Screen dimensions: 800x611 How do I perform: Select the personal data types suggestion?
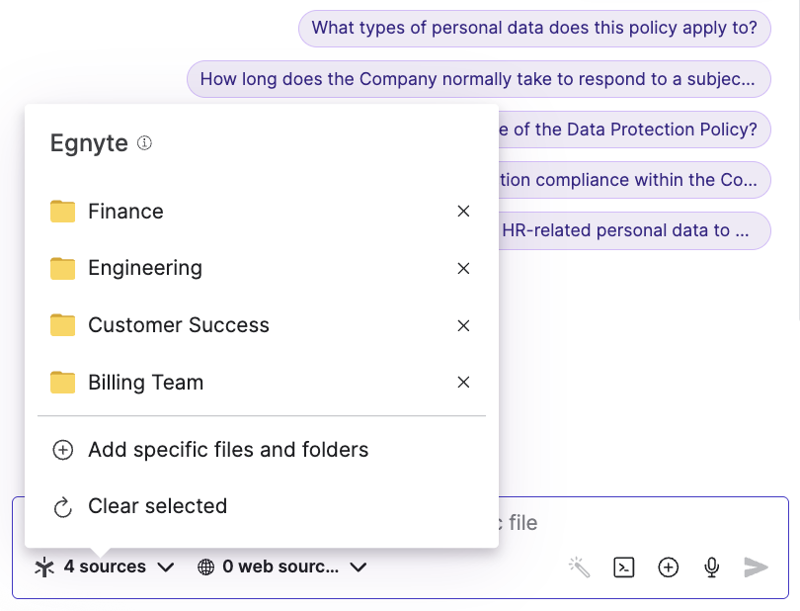[533, 28]
